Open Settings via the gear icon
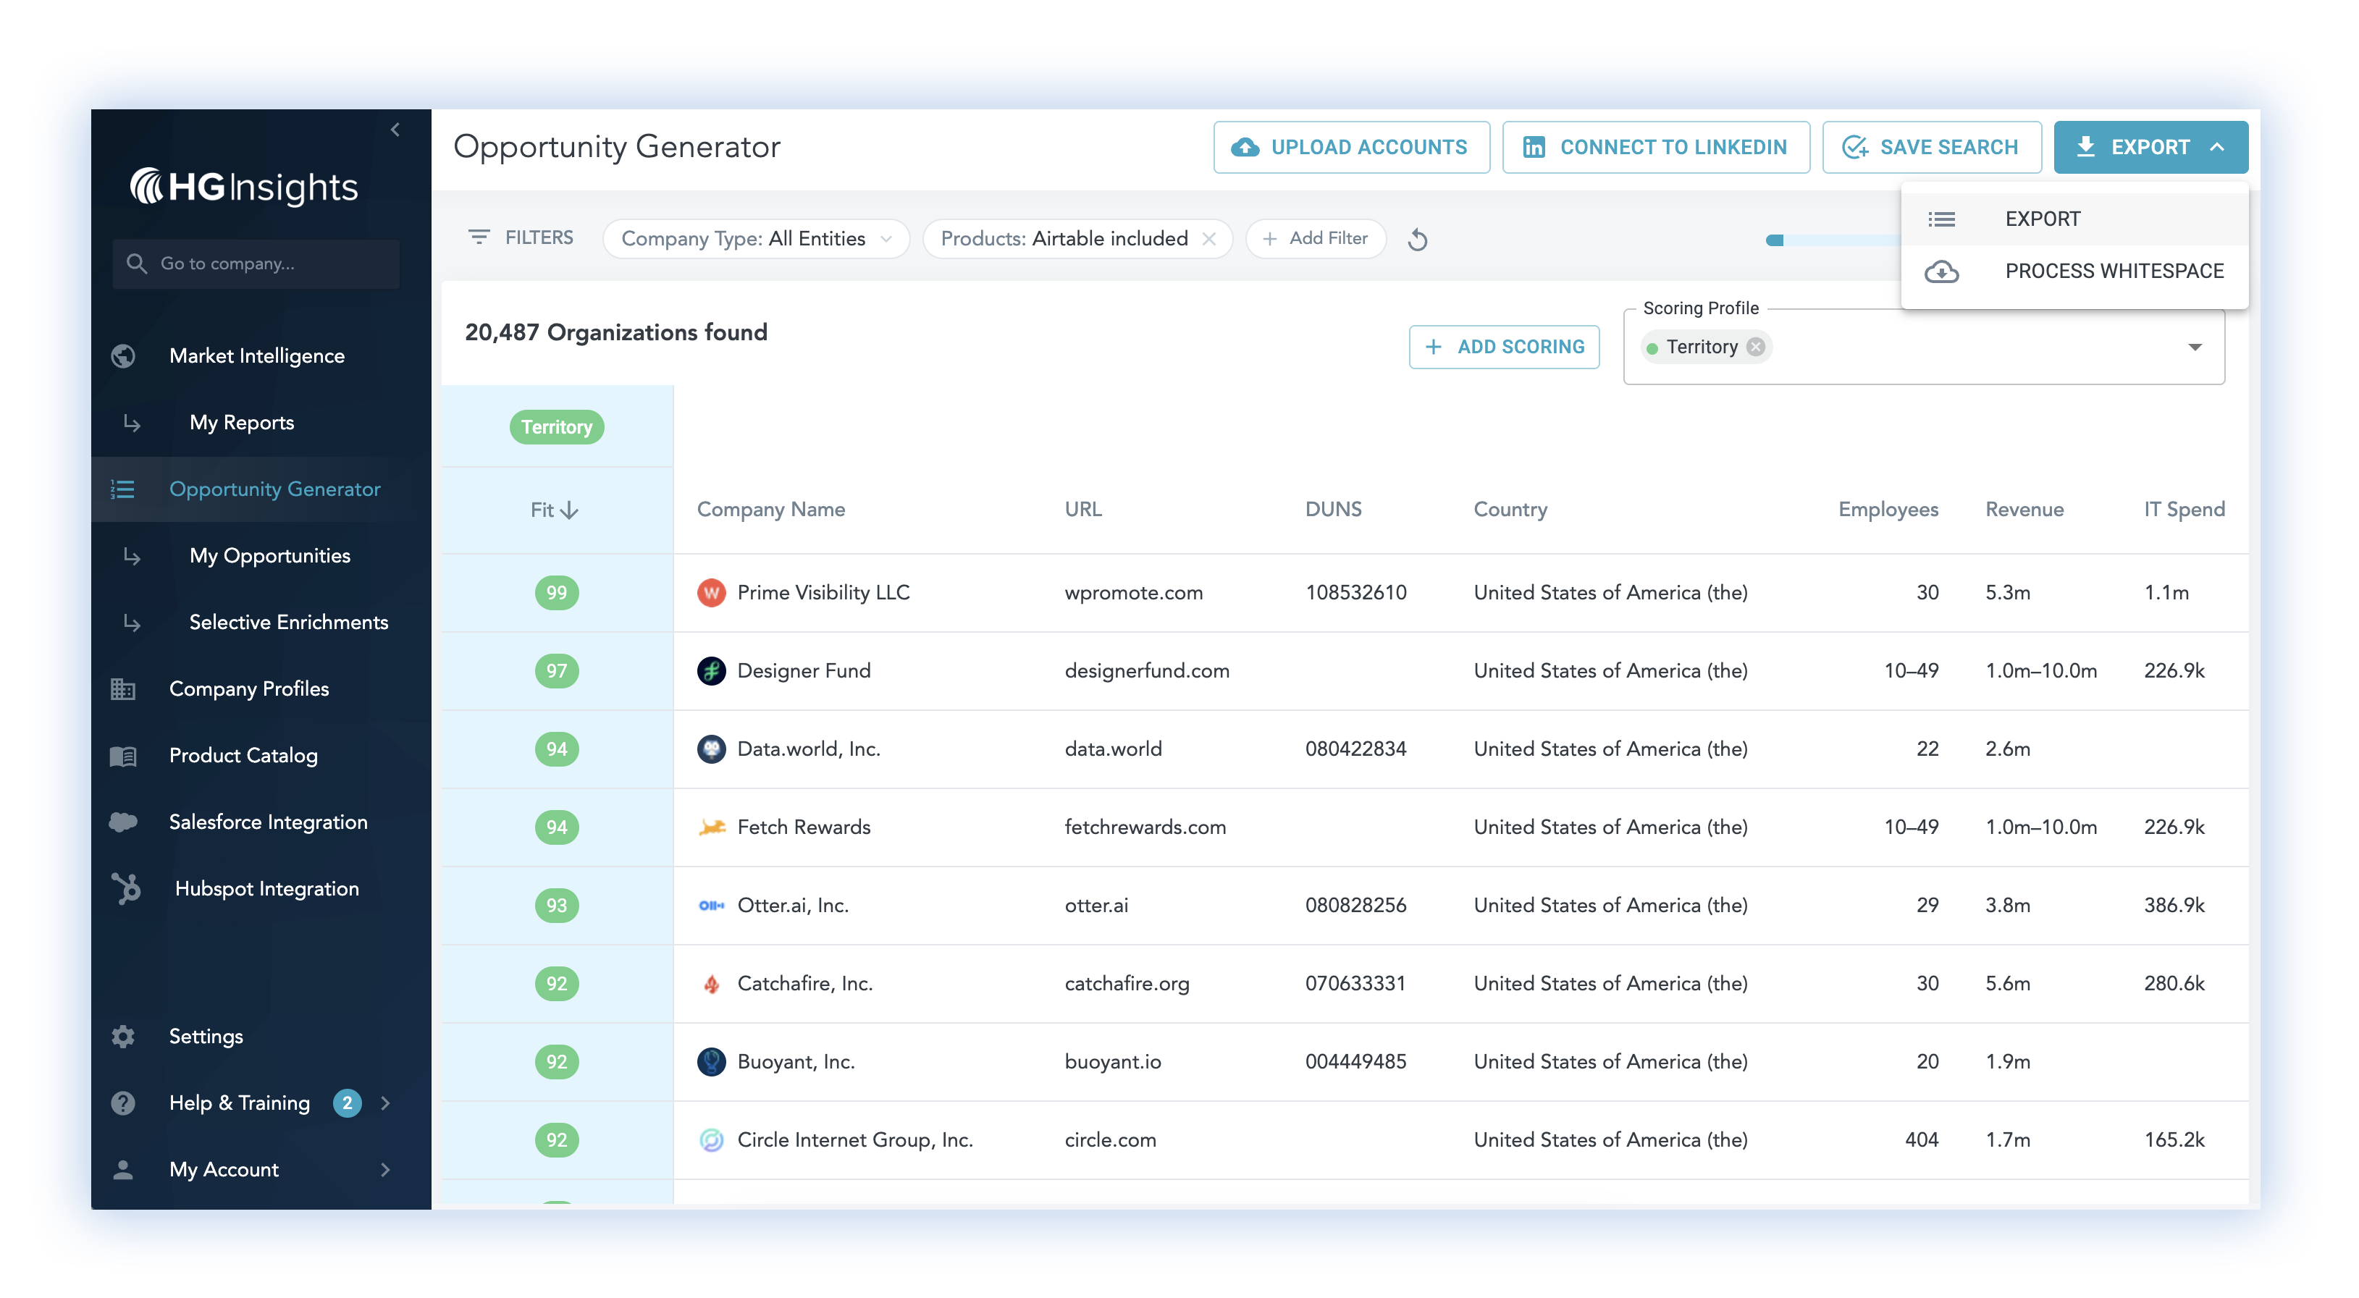 tap(124, 1036)
